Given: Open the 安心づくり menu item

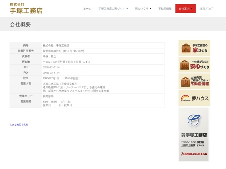Looking at the screenshot, I should click(141, 9).
